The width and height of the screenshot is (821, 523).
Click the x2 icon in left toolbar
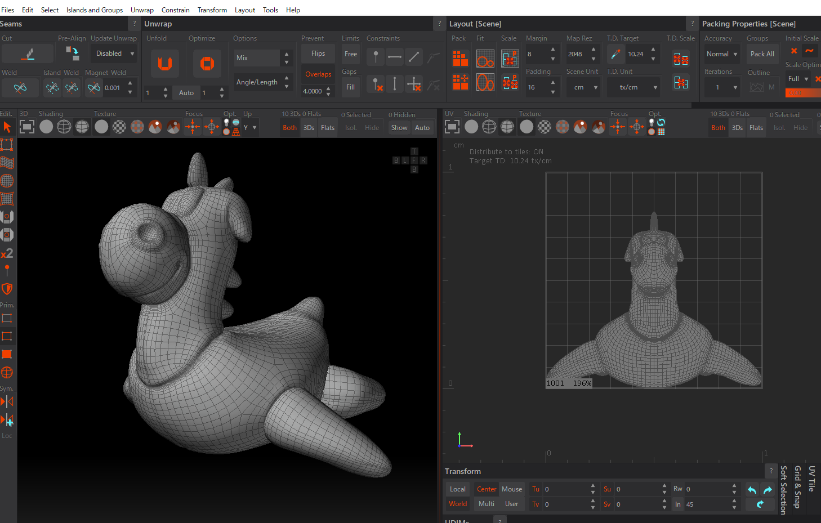7,253
